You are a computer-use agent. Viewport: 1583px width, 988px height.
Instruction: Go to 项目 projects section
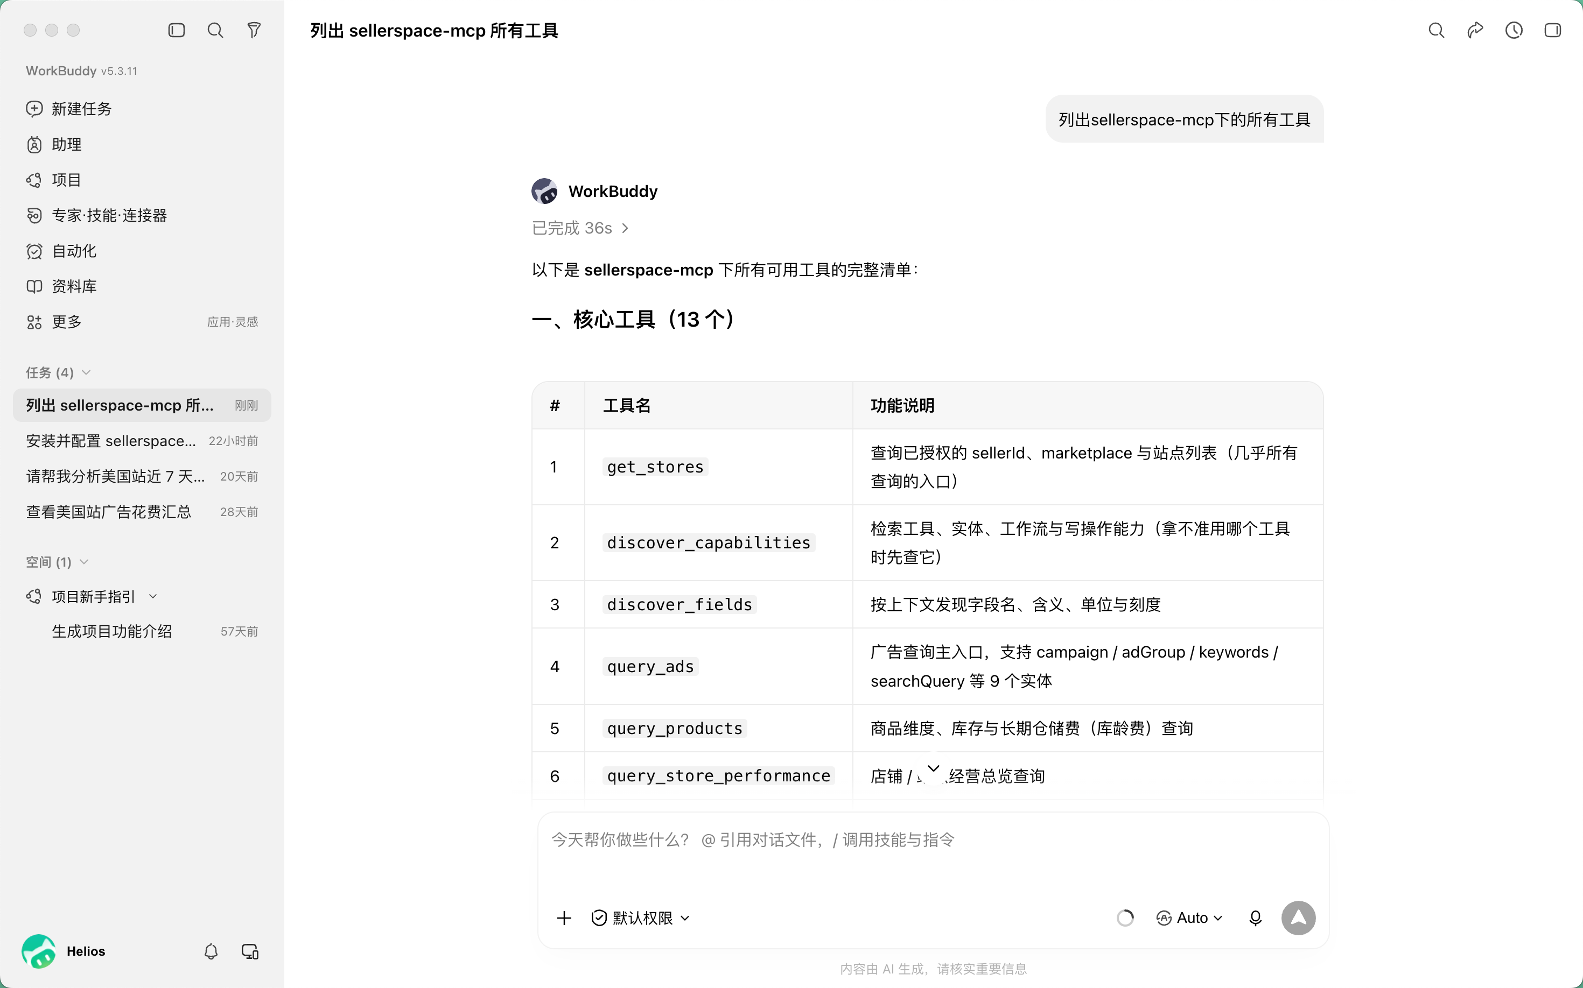click(x=54, y=180)
